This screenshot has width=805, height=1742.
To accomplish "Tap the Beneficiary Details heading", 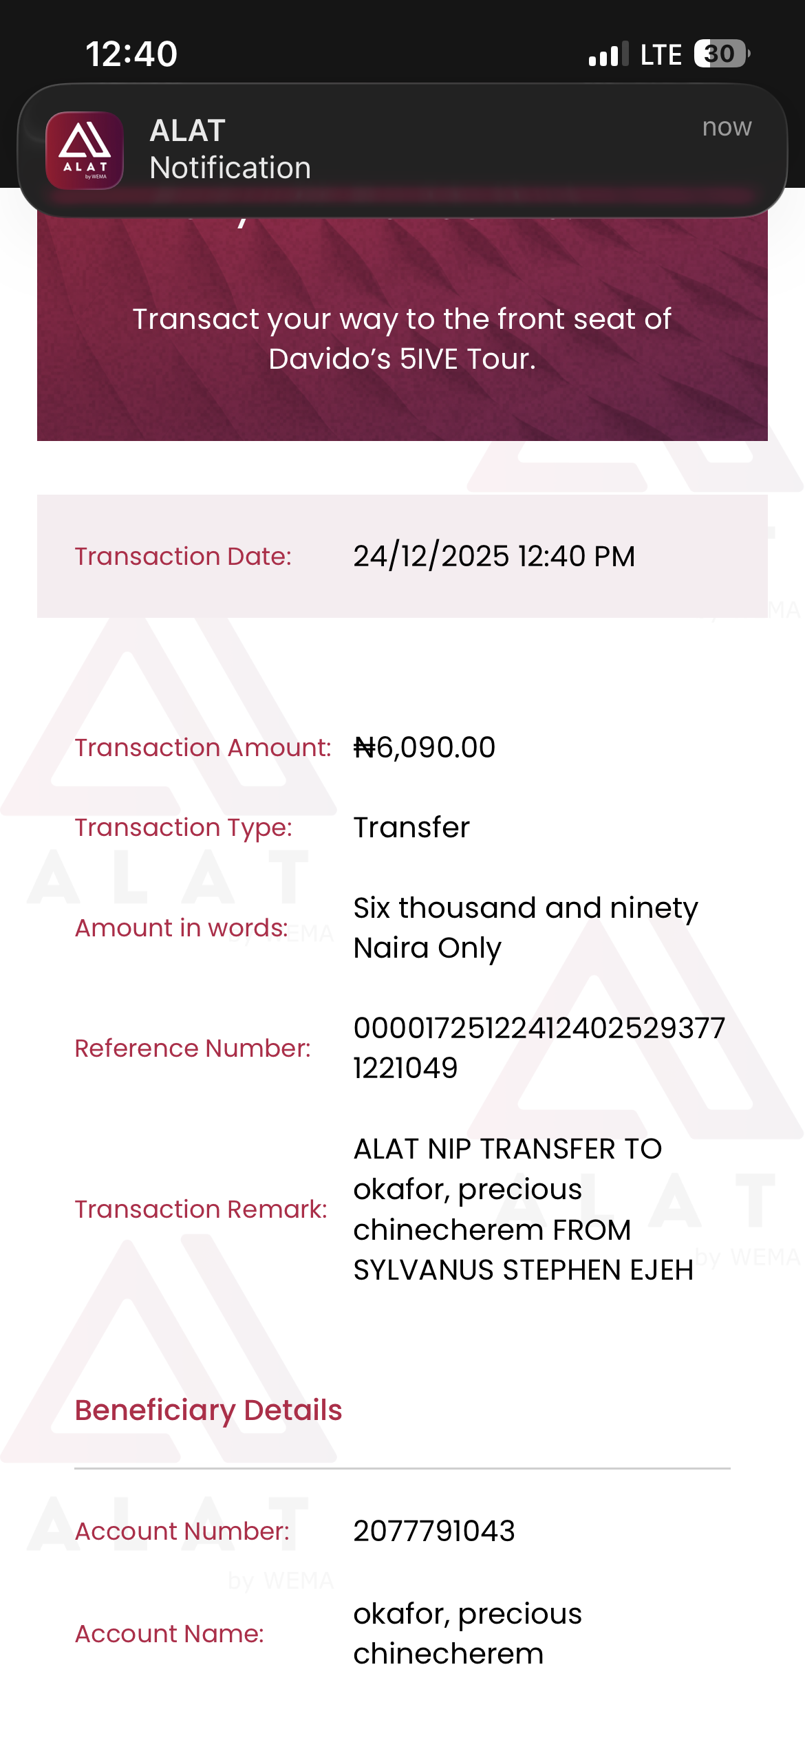I will (208, 1410).
